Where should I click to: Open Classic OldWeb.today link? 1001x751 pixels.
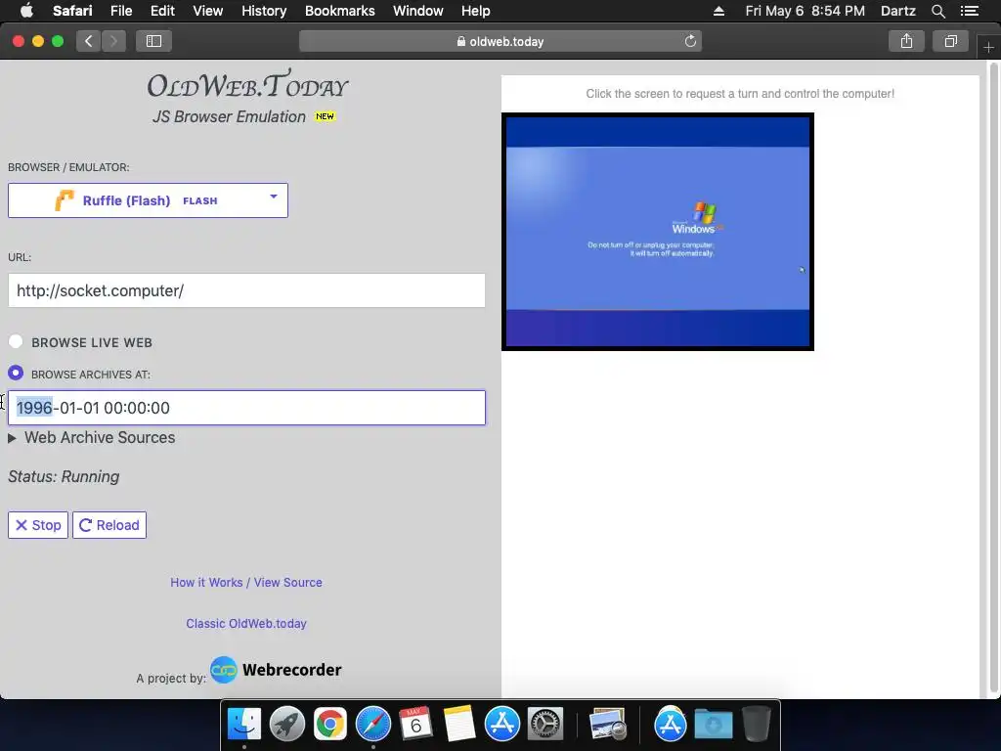pyautogui.click(x=246, y=623)
